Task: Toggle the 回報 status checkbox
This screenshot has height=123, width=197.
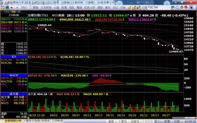Action: pos(182,121)
